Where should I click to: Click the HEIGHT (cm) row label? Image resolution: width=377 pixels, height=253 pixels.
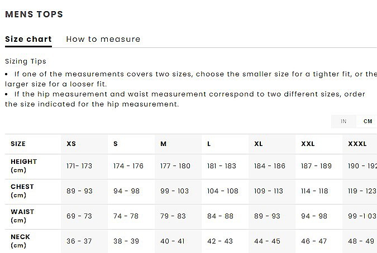pyautogui.click(x=24, y=166)
